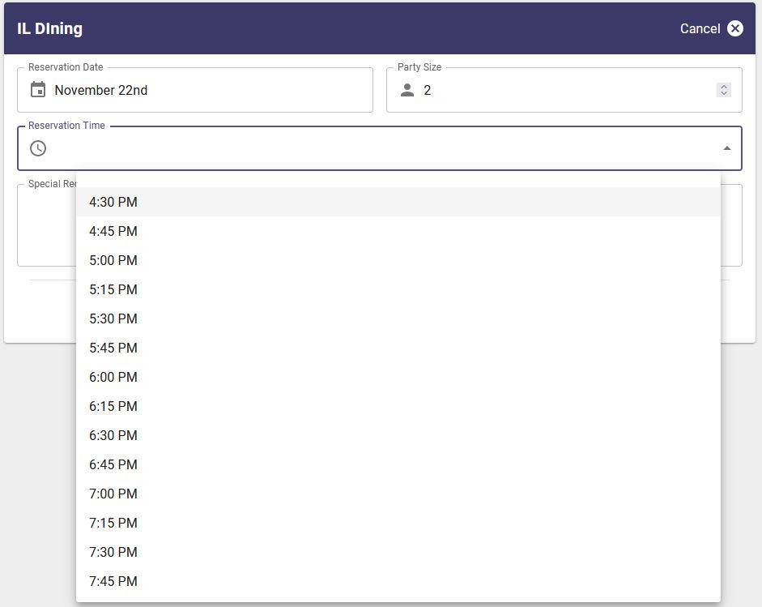
Task: Choose the 4:45 PM time option
Action: pyautogui.click(x=113, y=231)
